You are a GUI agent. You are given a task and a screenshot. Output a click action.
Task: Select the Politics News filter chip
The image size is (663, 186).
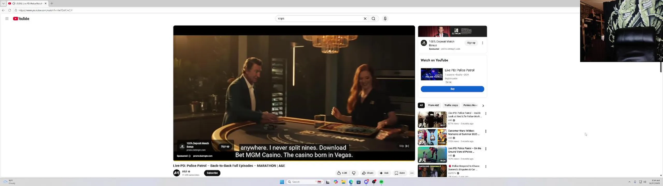470,105
